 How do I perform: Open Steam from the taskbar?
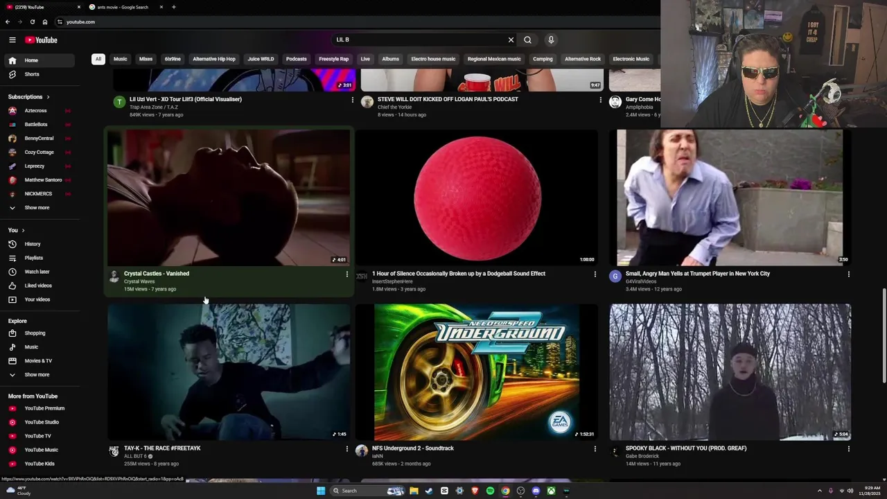tap(429, 491)
